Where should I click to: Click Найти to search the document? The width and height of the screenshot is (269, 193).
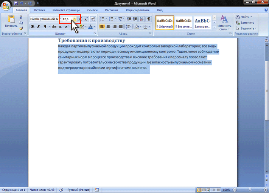[244, 17]
